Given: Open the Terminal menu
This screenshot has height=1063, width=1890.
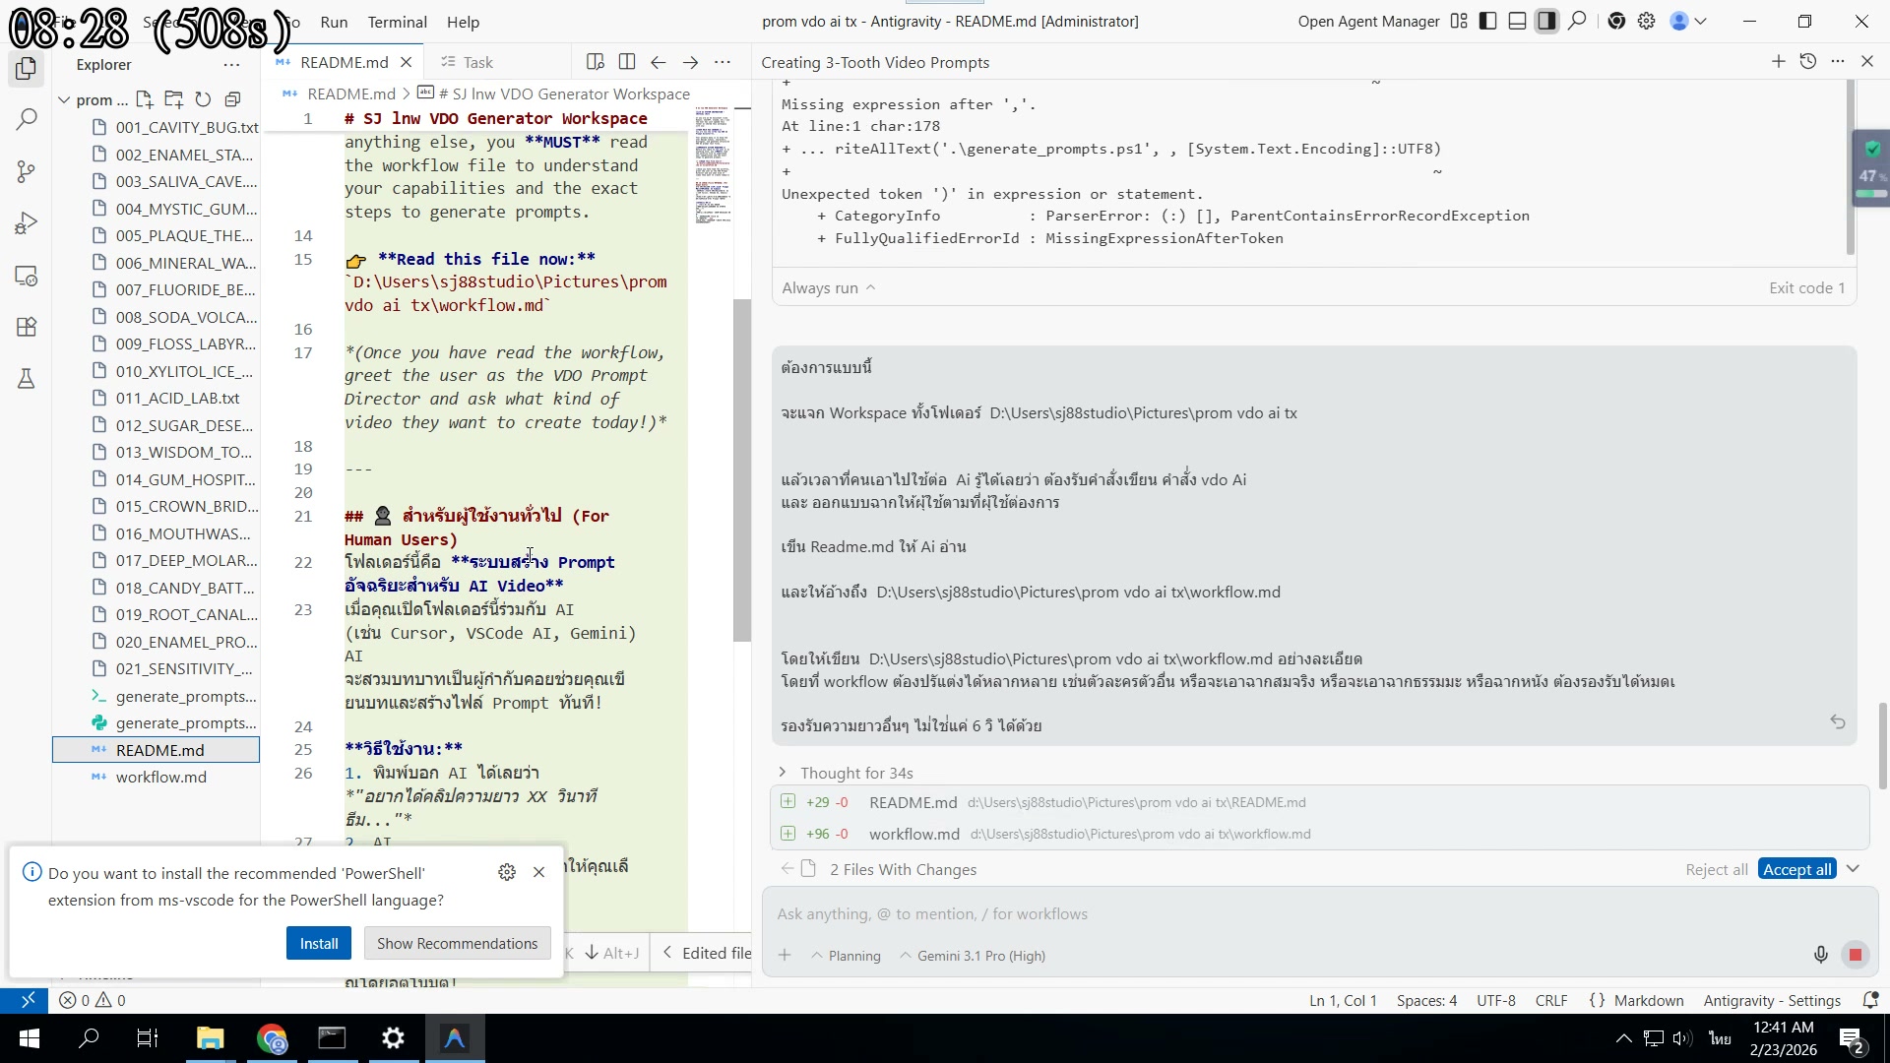Looking at the screenshot, I should (x=397, y=22).
